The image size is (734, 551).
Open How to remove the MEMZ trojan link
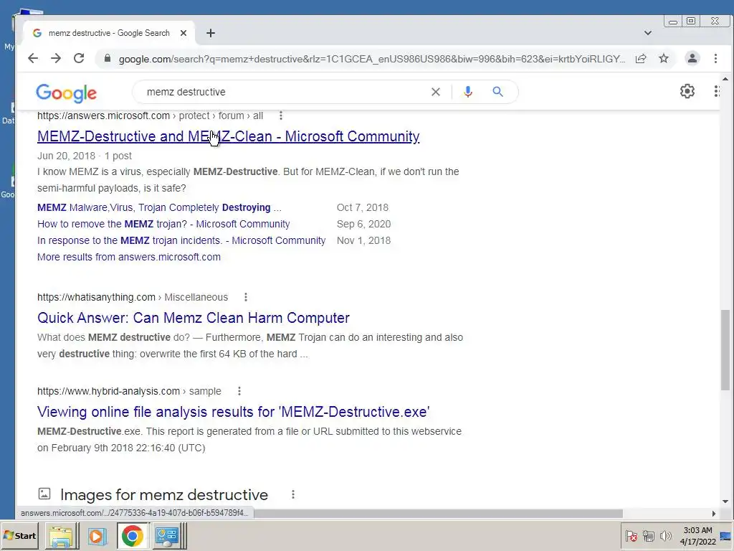pos(164,224)
